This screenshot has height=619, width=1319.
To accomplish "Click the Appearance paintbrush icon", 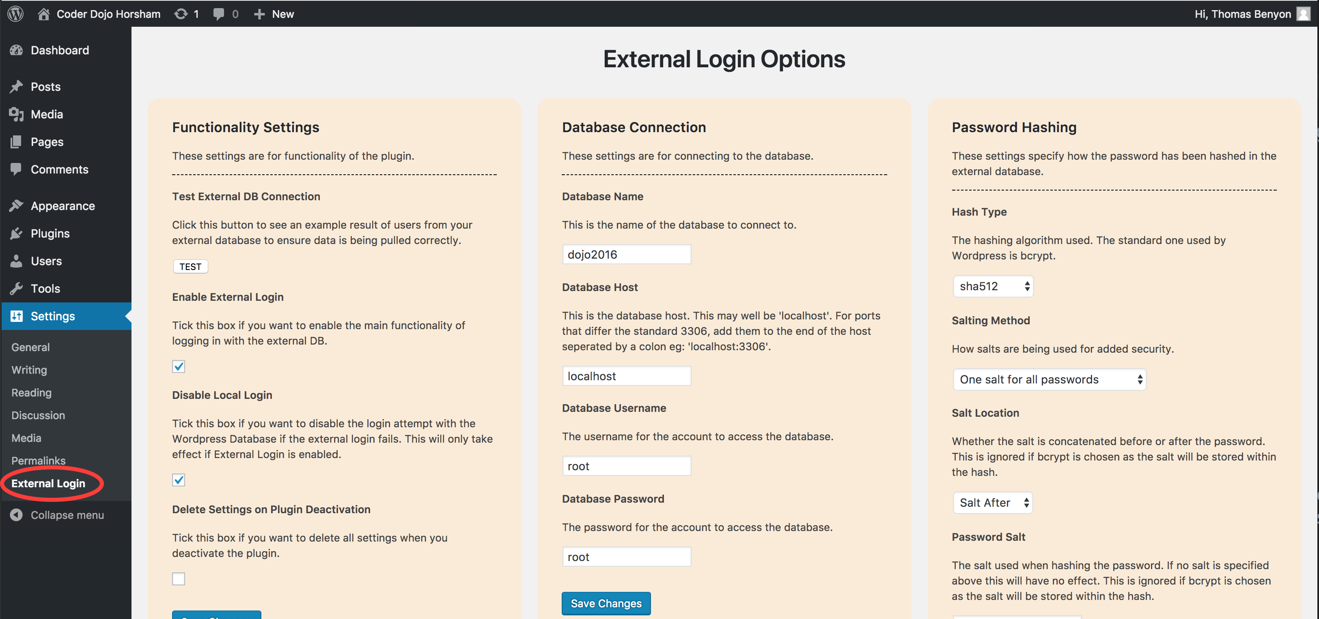I will pos(16,206).
